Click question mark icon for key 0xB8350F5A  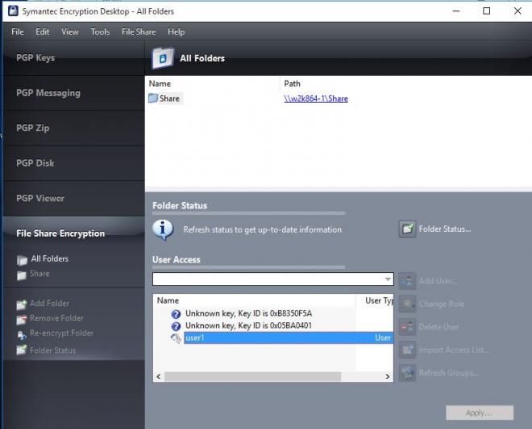[176, 314]
